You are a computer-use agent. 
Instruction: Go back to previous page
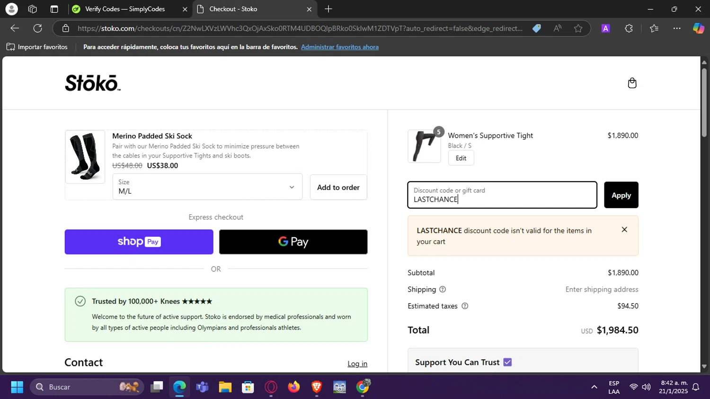[x=15, y=28]
